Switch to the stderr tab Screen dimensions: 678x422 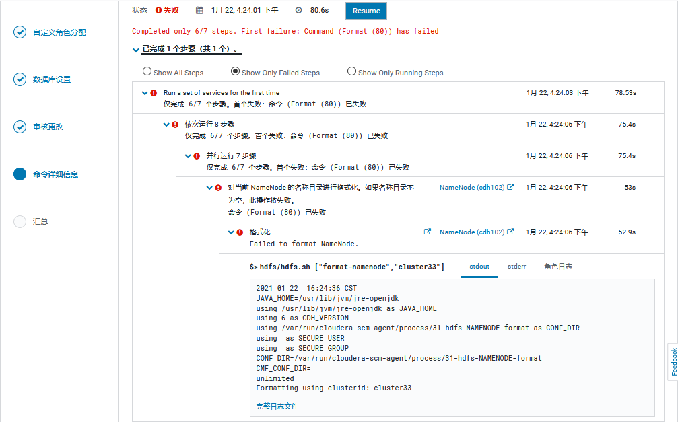point(516,267)
